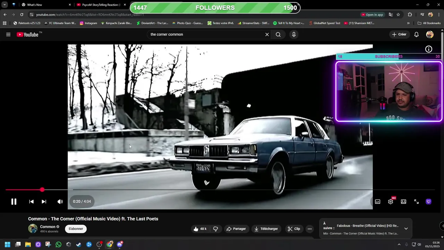444x250 pixels.
Task: Create a Clip with scissors button
Action: pos(294,229)
